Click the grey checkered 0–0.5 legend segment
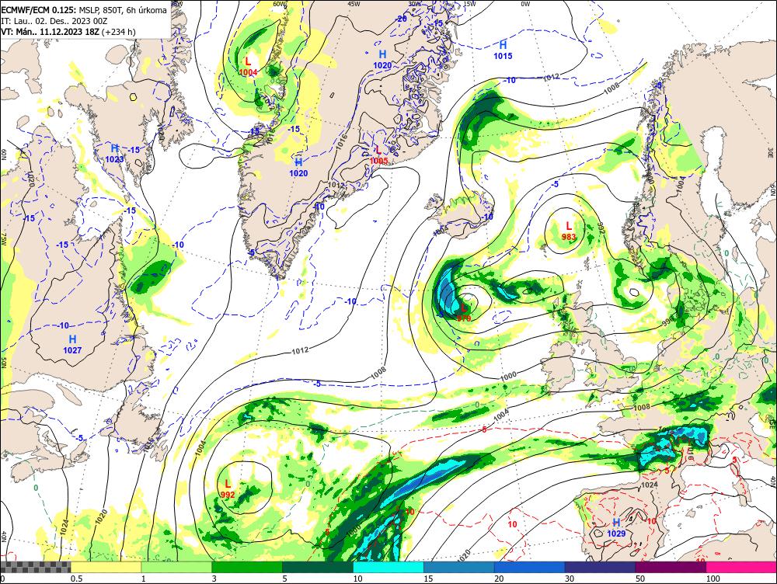 35,568
